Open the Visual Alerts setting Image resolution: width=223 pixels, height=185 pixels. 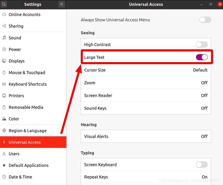(146, 136)
